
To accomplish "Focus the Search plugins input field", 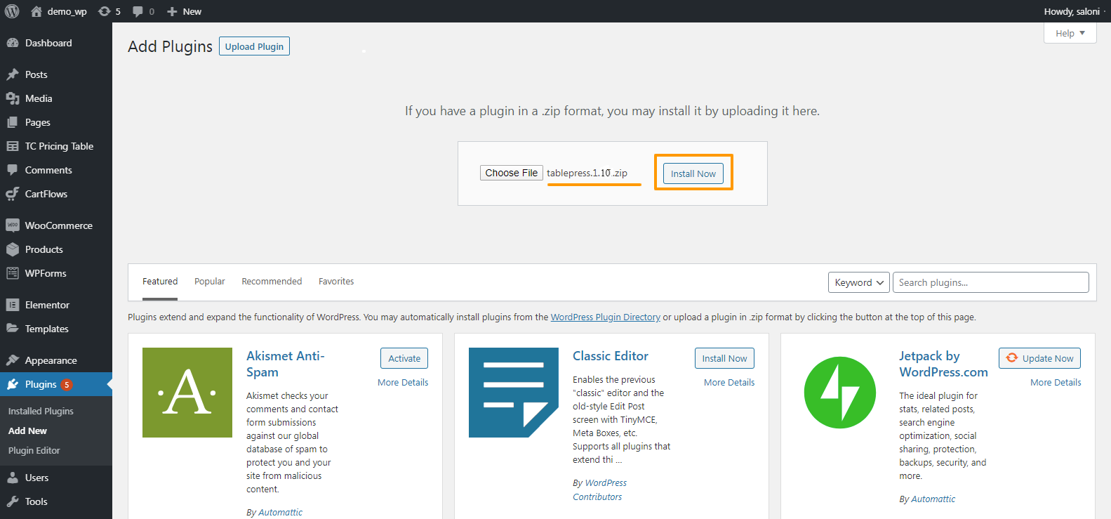I will click(991, 282).
